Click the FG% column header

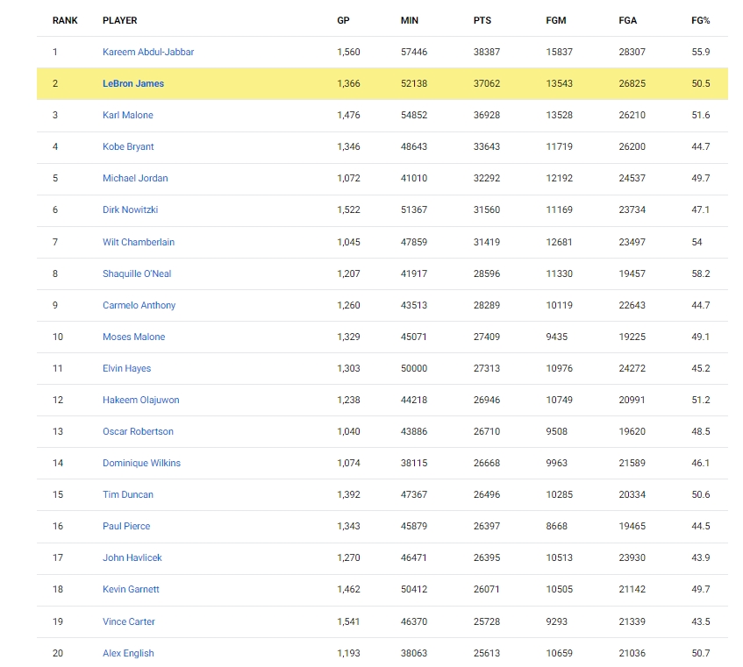click(700, 21)
